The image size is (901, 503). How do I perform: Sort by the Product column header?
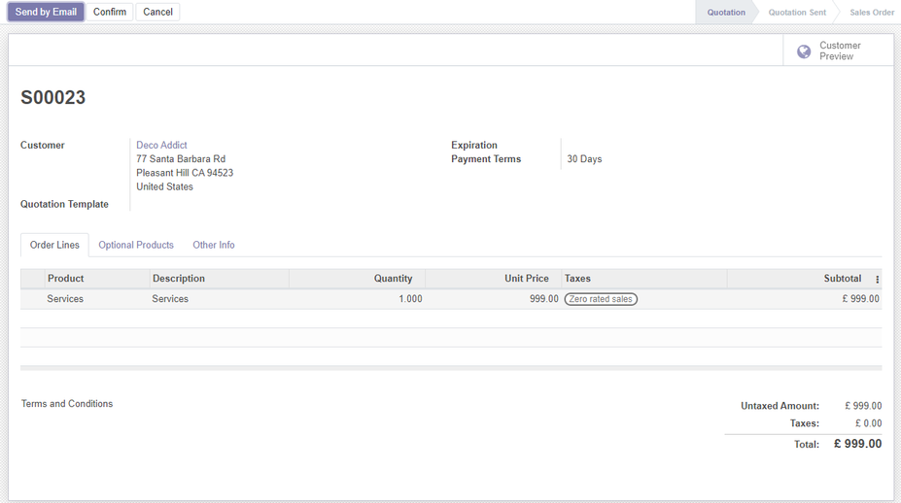tap(66, 279)
